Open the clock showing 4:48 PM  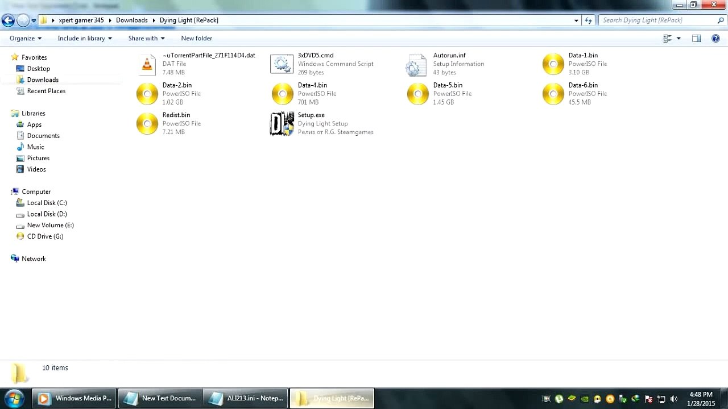coord(701,399)
